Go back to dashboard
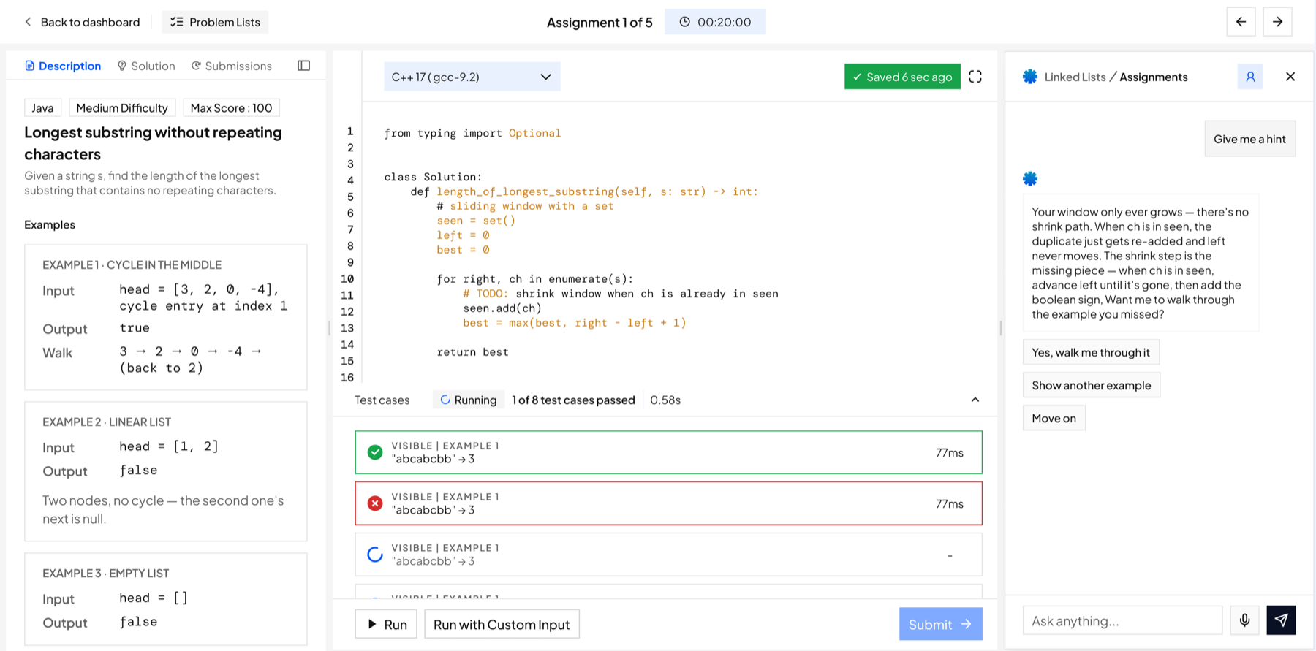 [x=82, y=22]
